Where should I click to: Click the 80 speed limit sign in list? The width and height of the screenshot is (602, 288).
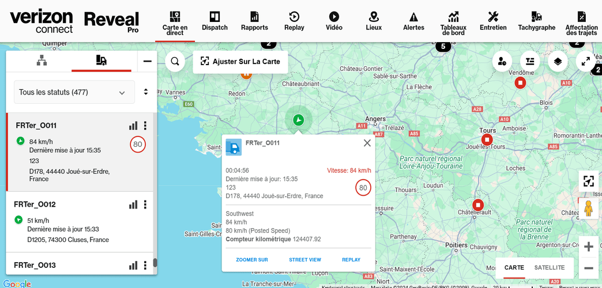point(138,145)
